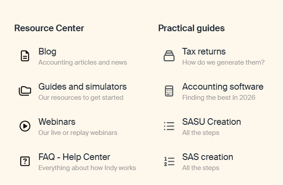Go to Webinars page

point(57,122)
